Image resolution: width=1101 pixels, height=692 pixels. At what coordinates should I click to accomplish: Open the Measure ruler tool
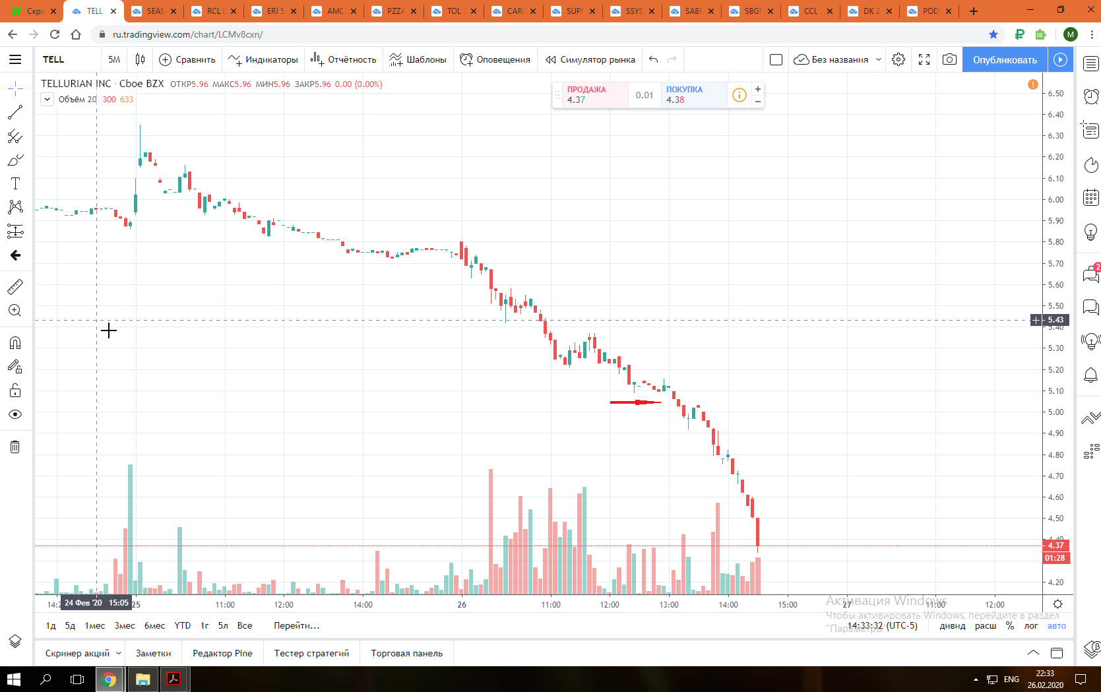[15, 286]
